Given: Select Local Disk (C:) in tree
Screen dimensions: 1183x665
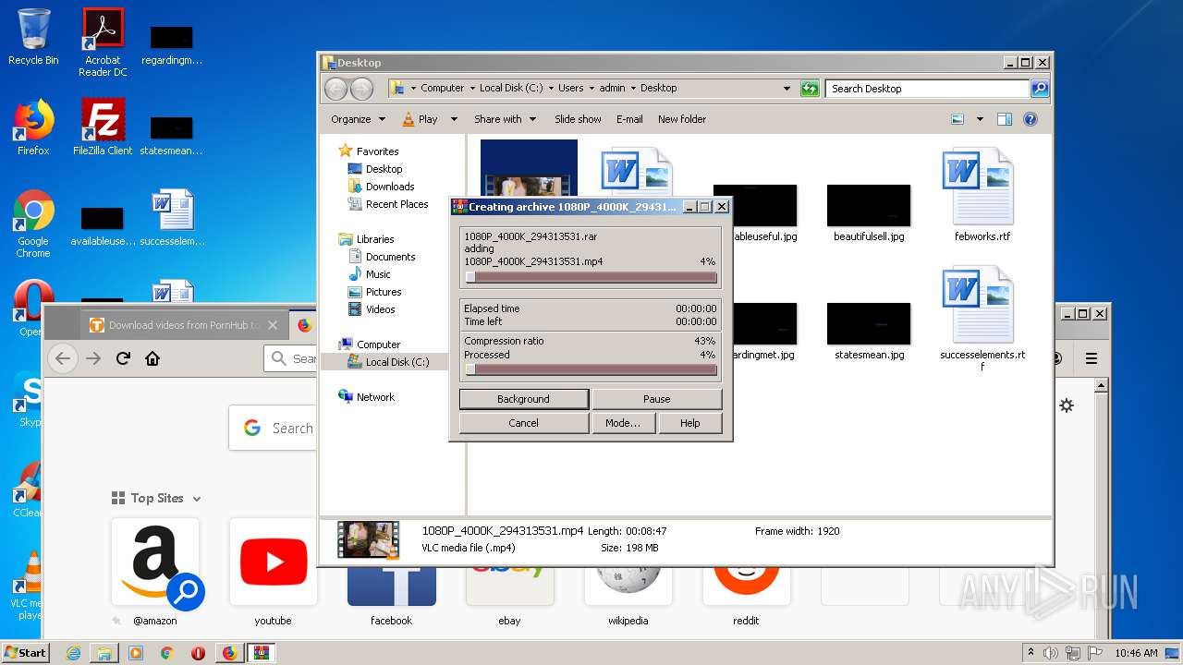Looking at the screenshot, I should (x=396, y=362).
